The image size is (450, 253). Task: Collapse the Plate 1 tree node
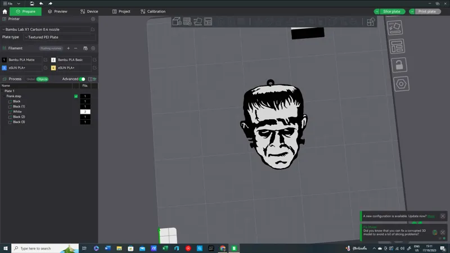2,91
